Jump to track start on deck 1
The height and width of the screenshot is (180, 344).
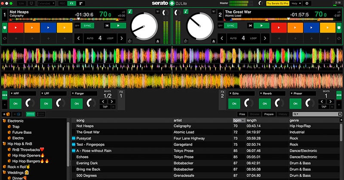107,26
